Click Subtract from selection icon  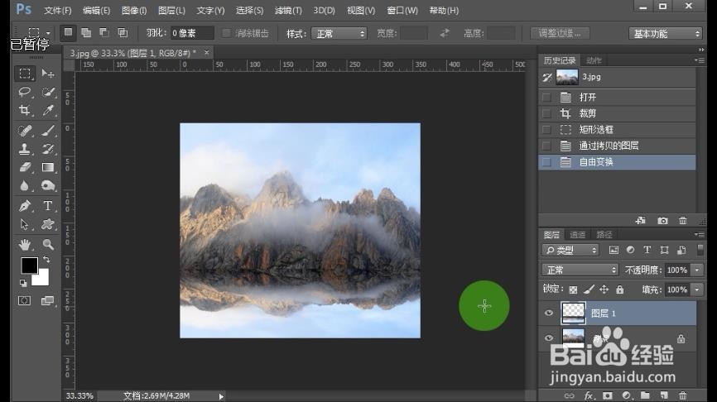pyautogui.click(x=104, y=32)
